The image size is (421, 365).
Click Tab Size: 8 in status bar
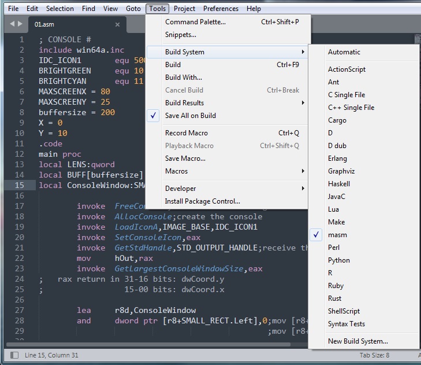click(374, 355)
